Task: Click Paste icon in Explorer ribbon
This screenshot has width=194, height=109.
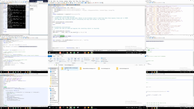Action: tap(58, 60)
